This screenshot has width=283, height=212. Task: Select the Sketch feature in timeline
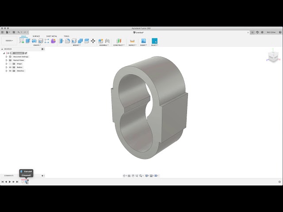point(23,182)
